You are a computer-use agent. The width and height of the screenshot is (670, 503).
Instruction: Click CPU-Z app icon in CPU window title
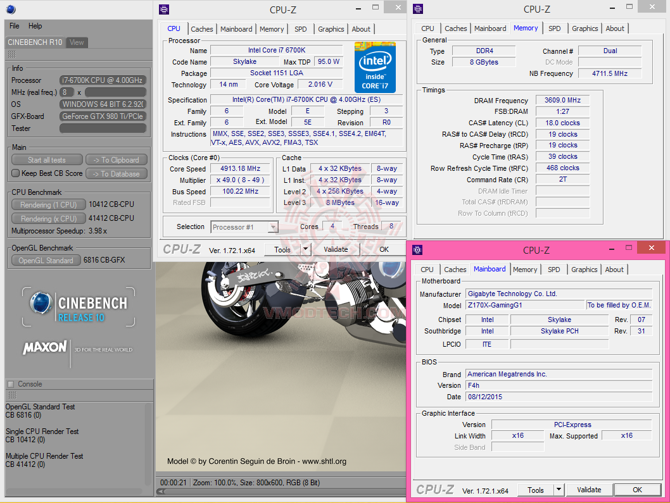(x=164, y=9)
